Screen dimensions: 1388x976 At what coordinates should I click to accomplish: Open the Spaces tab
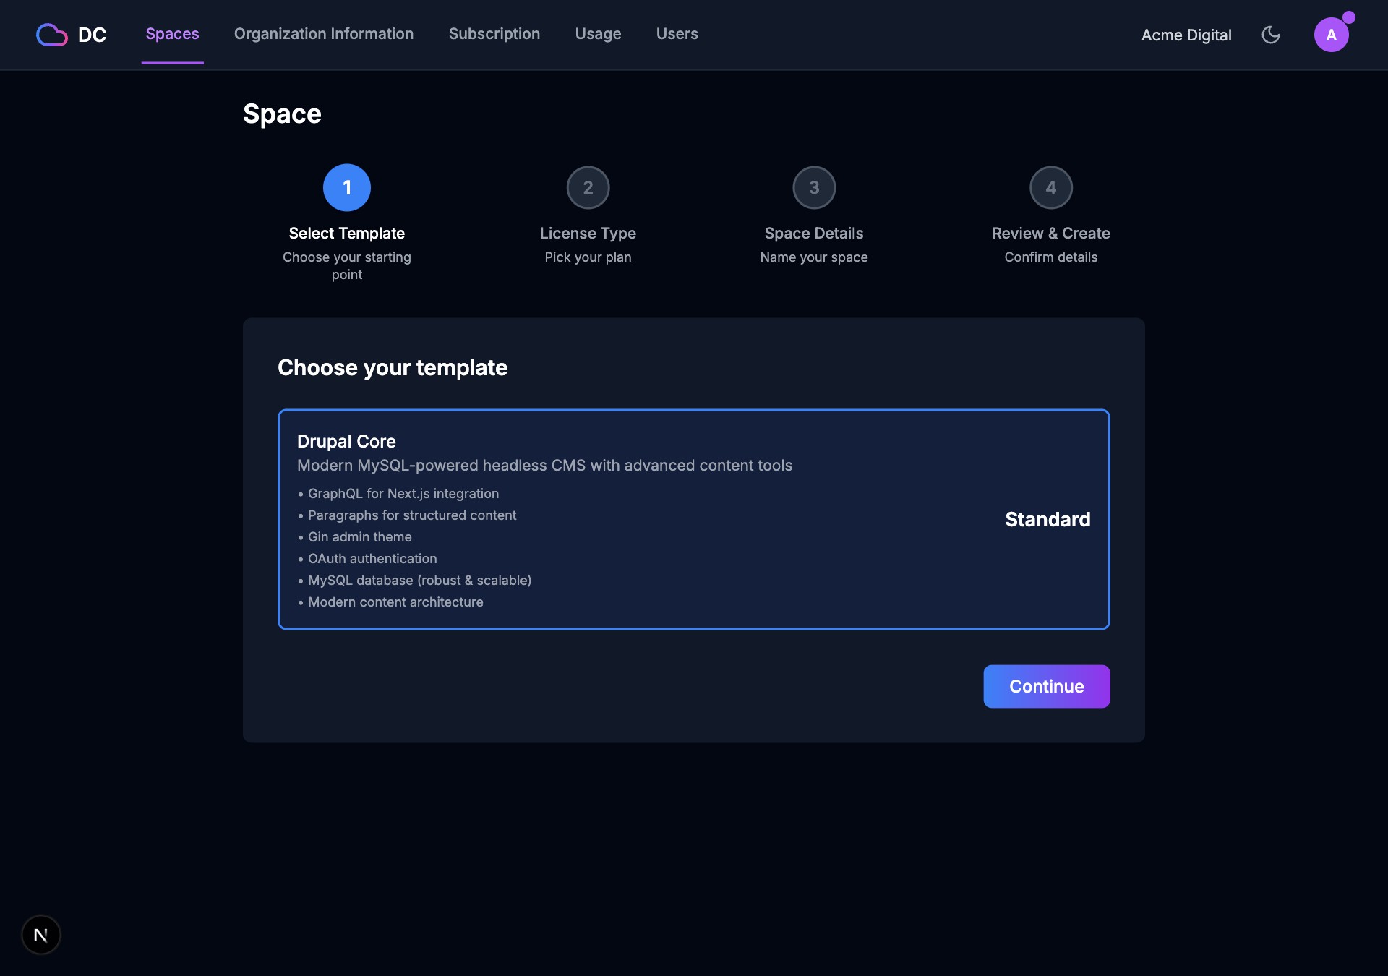pos(172,34)
